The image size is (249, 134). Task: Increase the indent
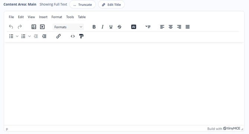coord(44,36)
